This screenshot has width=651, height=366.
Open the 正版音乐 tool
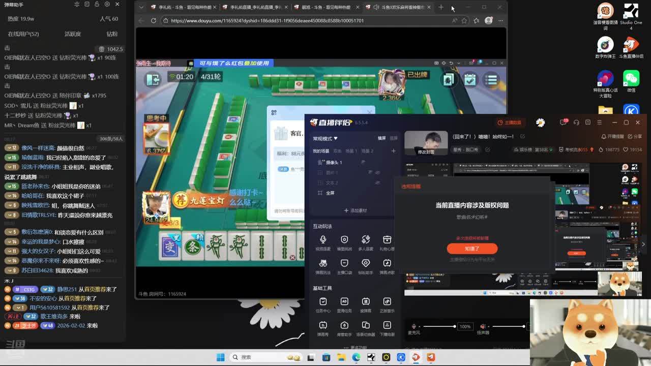pyautogui.click(x=387, y=304)
